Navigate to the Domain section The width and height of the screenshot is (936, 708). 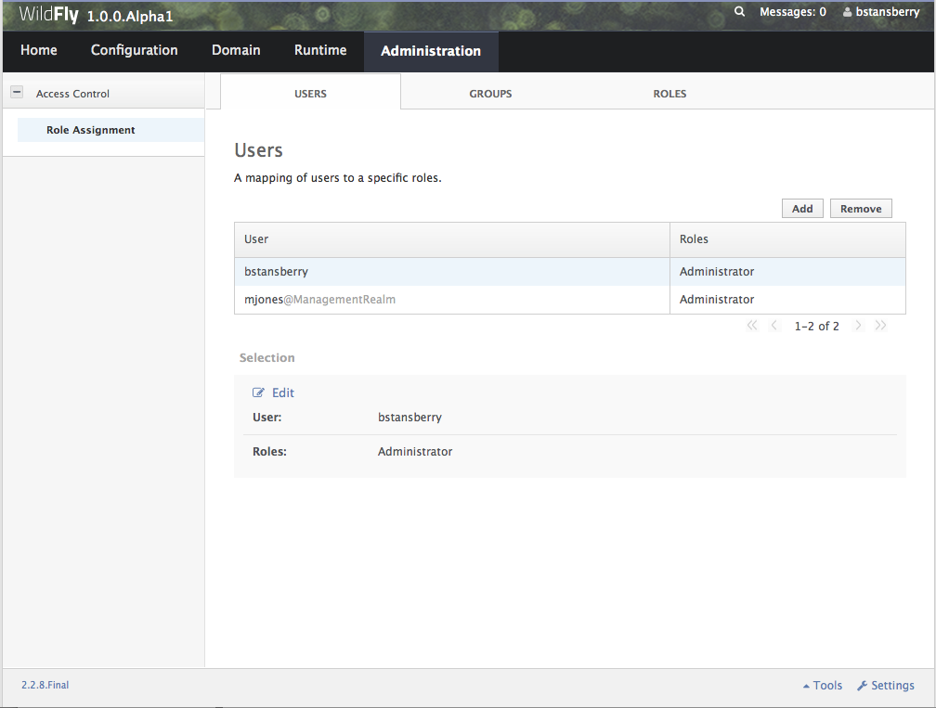click(x=236, y=51)
